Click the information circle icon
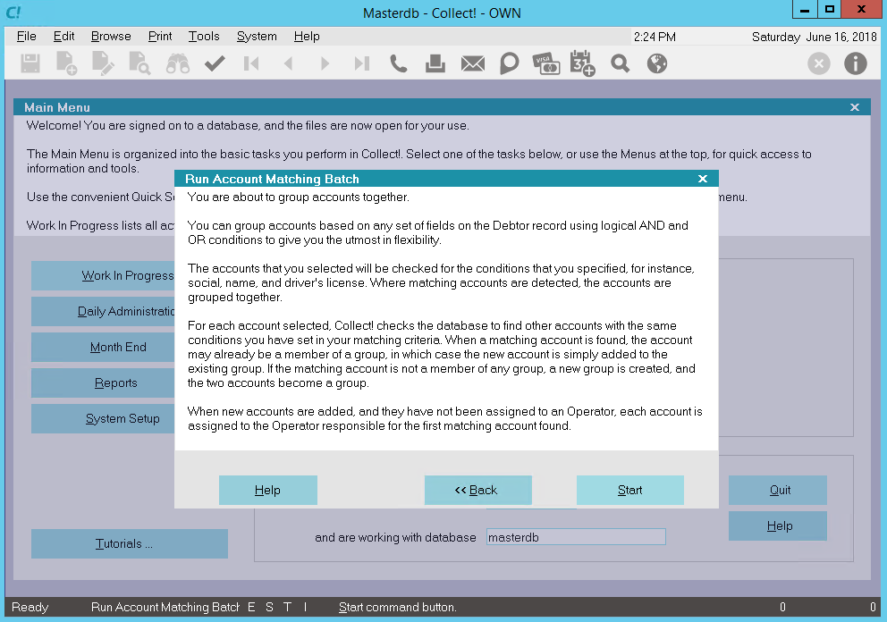Image resolution: width=887 pixels, height=622 pixels. click(856, 63)
